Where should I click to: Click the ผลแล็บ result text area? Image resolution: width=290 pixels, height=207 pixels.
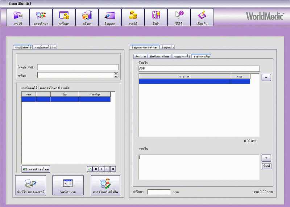pos(199,167)
